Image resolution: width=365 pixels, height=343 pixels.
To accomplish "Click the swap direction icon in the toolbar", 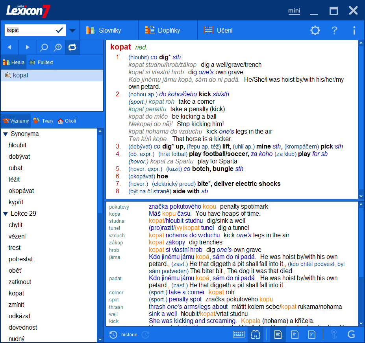I will (x=72, y=47).
